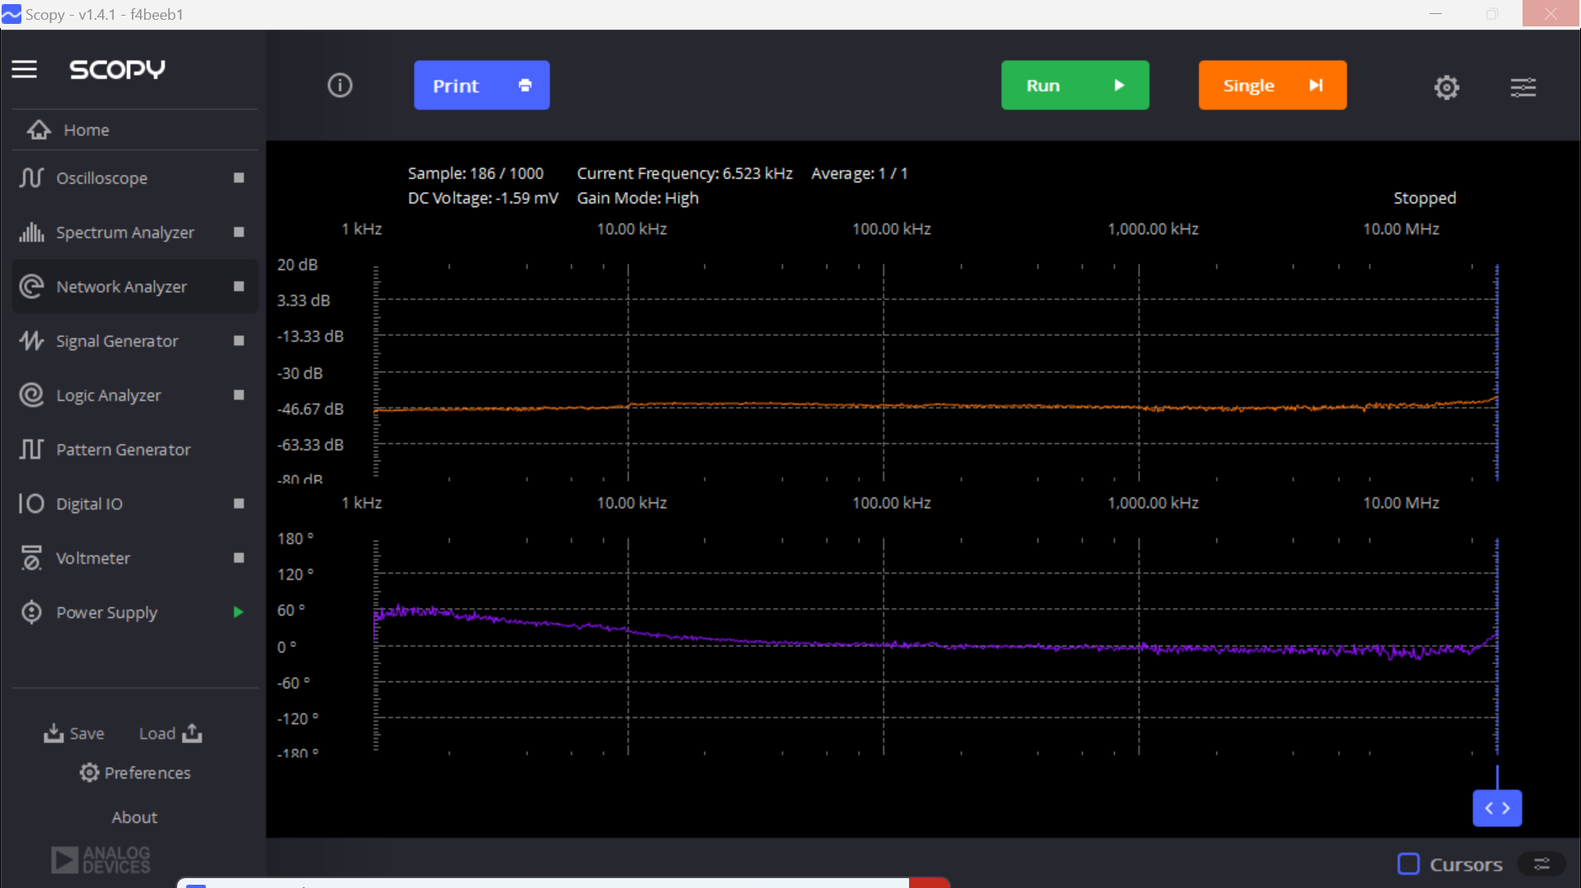
Task: Open the Spectrum Analyzer instrument
Action: pyautogui.click(x=135, y=232)
